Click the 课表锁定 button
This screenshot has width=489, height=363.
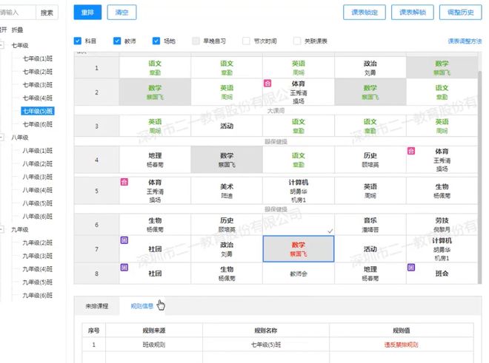365,13
